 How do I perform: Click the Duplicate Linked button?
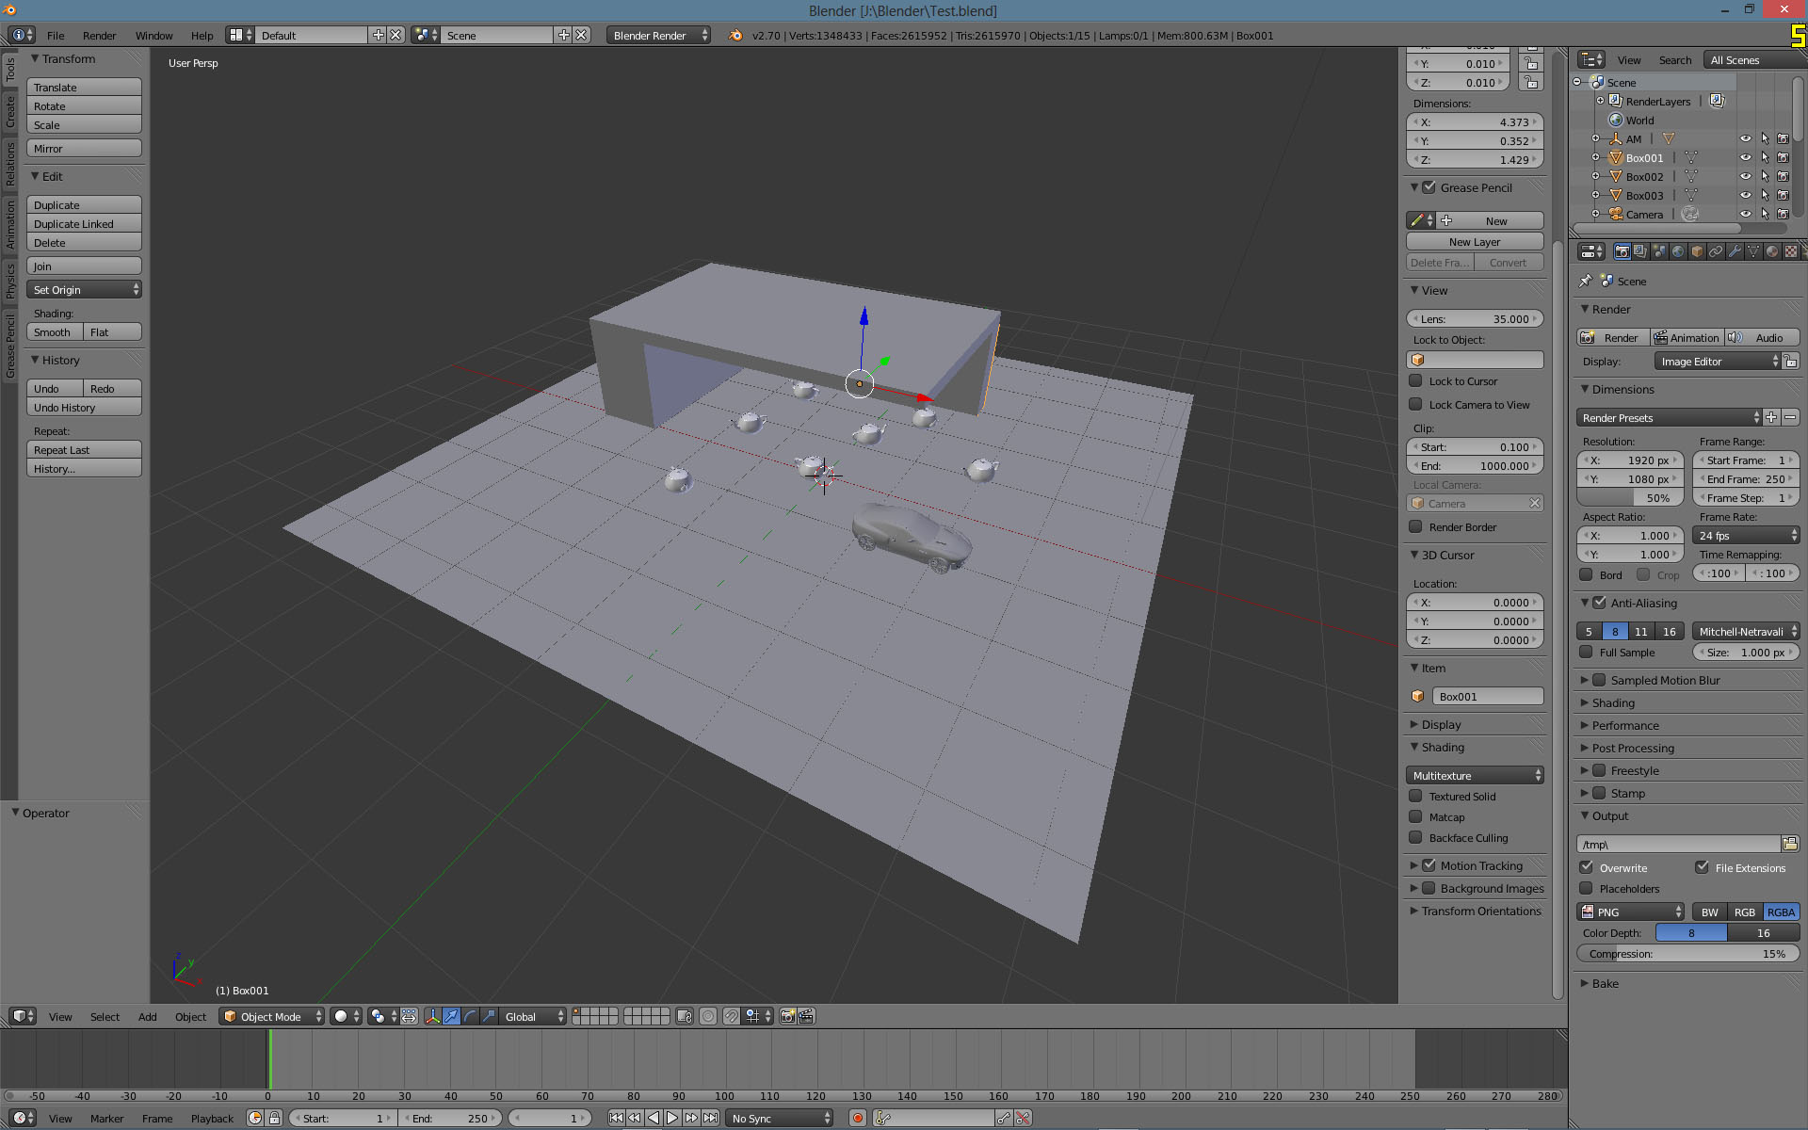tap(84, 224)
